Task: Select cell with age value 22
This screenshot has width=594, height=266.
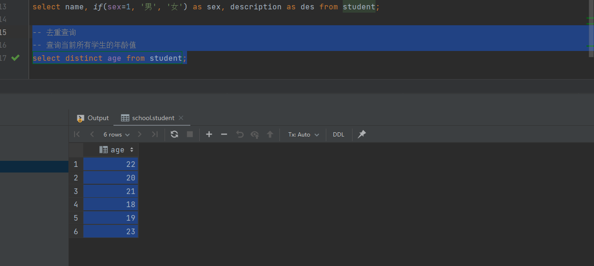Action: pyautogui.click(x=111, y=164)
